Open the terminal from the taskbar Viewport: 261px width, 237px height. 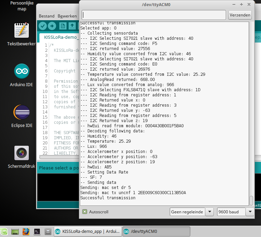(x=37, y=232)
